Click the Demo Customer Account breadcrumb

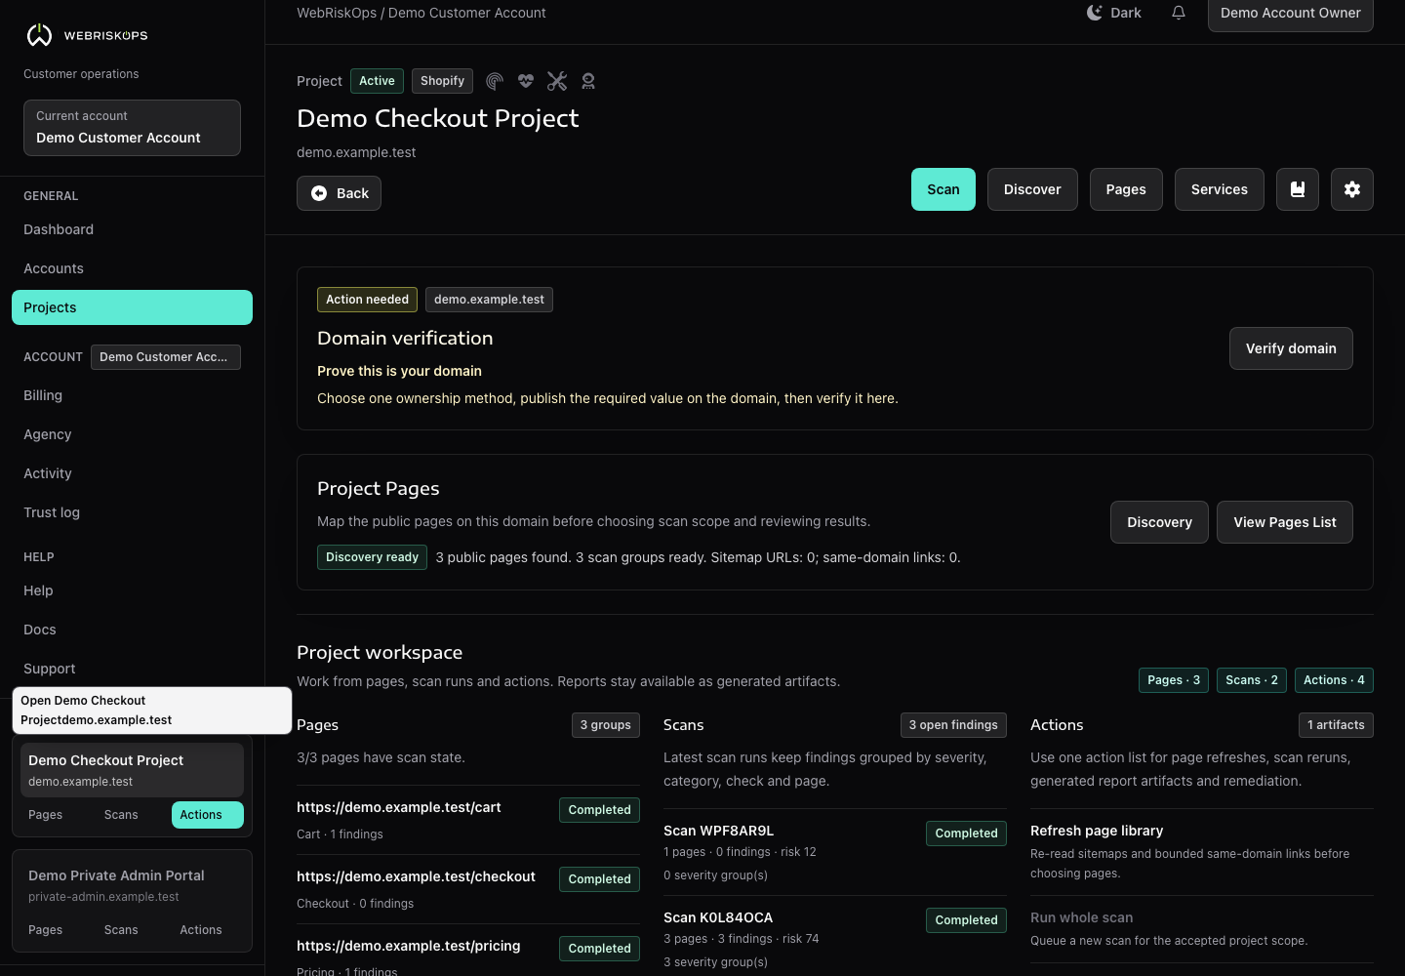coord(467,13)
